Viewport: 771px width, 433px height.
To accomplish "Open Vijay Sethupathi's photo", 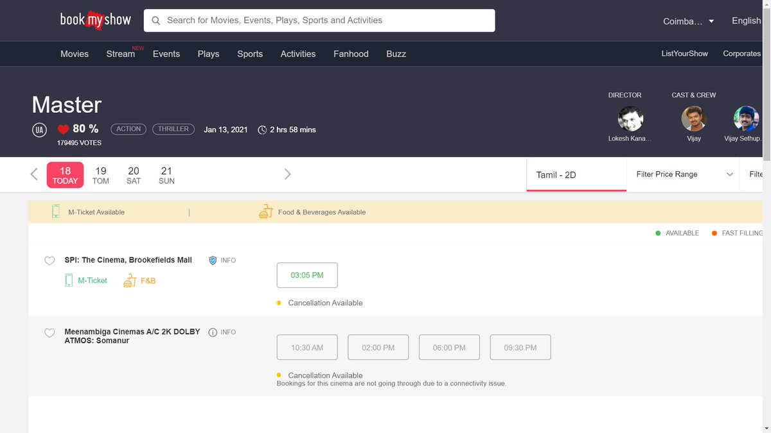I will point(747,119).
